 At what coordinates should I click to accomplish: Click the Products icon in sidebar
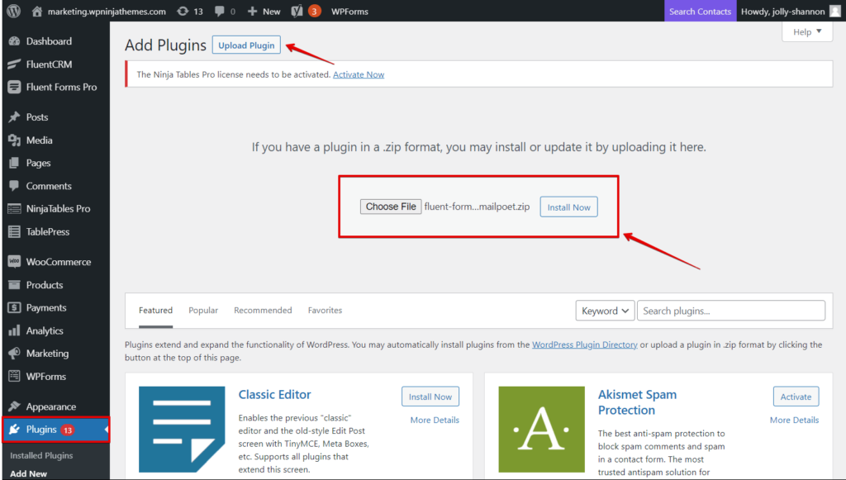tap(15, 285)
